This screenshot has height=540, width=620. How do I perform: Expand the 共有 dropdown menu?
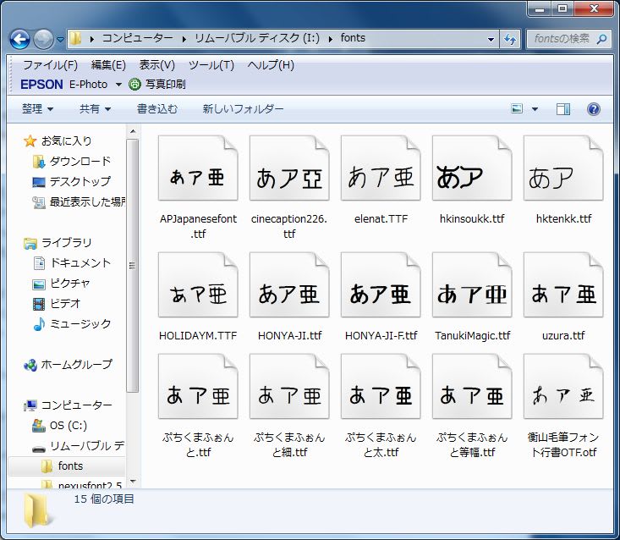click(95, 109)
